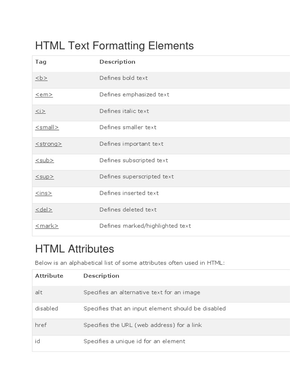The image size is (290, 387).
Task: Open the <mark> tag link
Action: (x=47, y=226)
